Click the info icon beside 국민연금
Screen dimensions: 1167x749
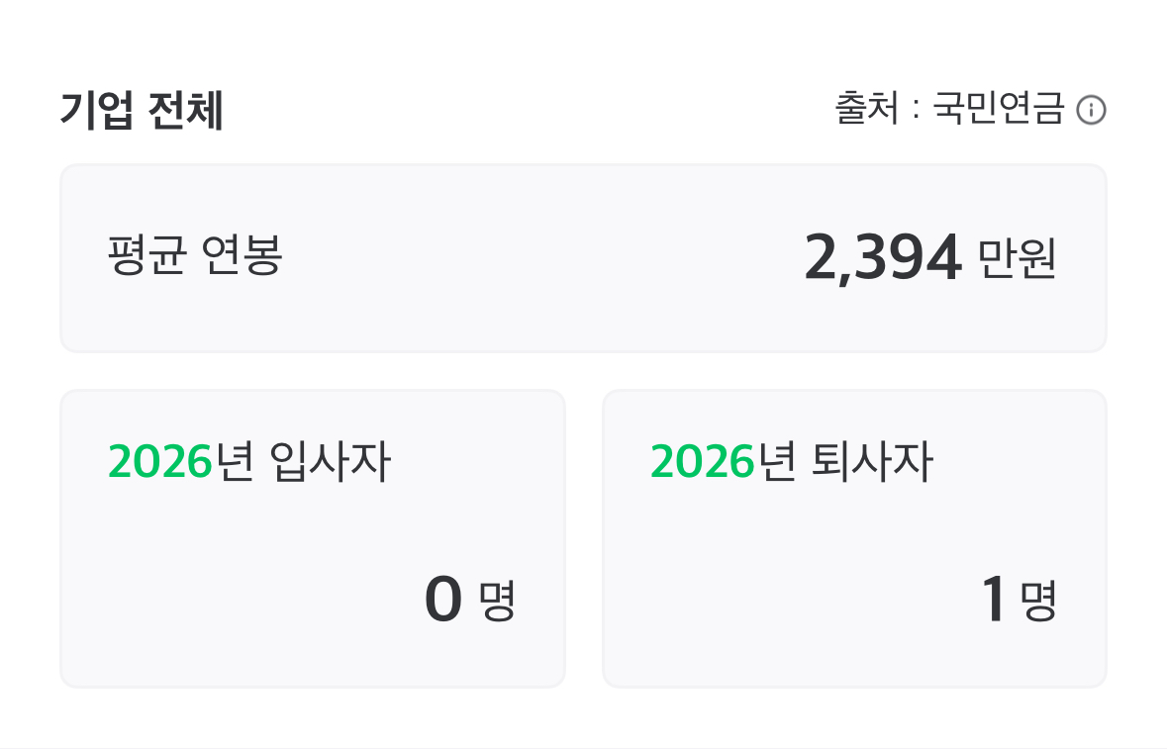[1091, 110]
